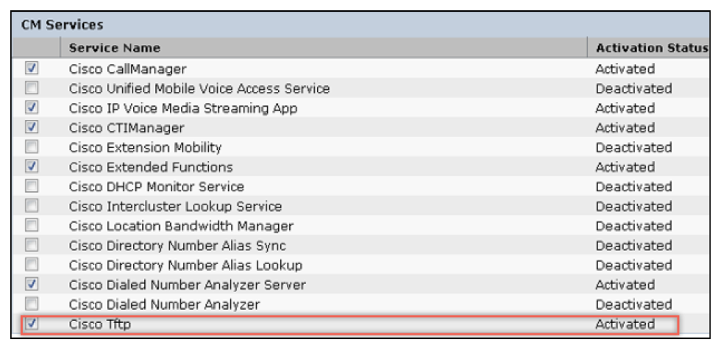The image size is (718, 348).
Task: Enable Cisco DHCP Monitor Service checkbox
Action: pos(32,186)
